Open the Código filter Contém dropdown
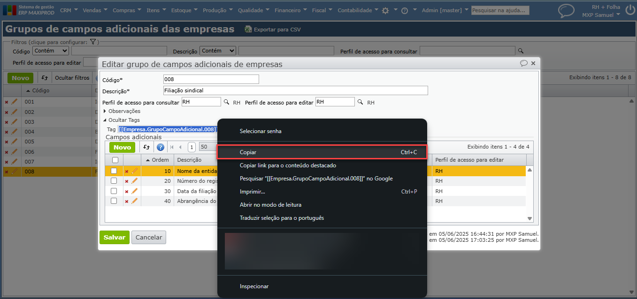Viewport: 637px width, 299px height. point(51,51)
